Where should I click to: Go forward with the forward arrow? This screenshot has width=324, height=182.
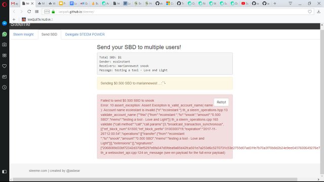pos(21,12)
